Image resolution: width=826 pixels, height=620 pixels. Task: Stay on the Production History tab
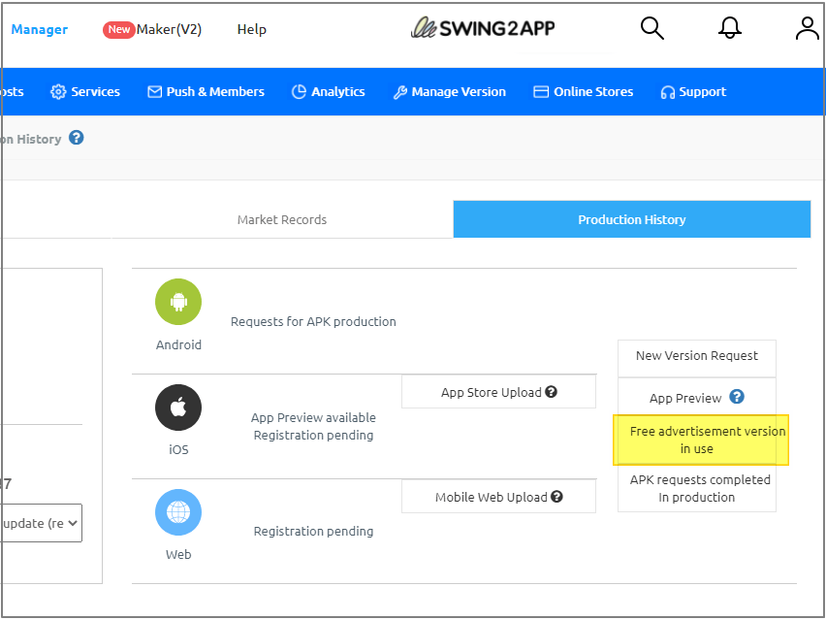point(631,219)
